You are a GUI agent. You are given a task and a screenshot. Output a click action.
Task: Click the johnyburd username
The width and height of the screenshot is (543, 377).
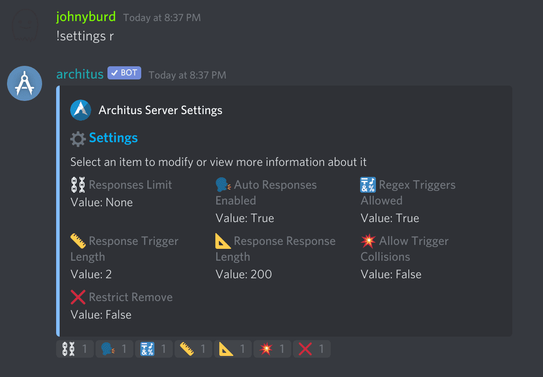[86, 17]
